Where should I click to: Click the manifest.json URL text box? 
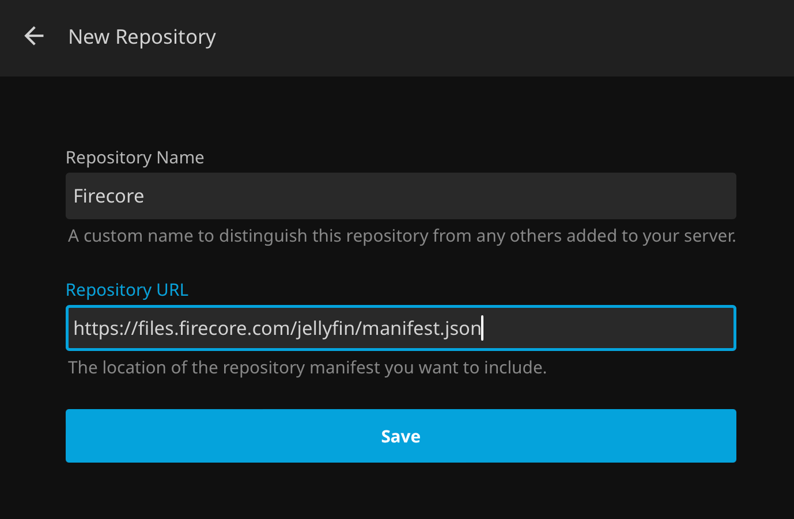click(400, 328)
